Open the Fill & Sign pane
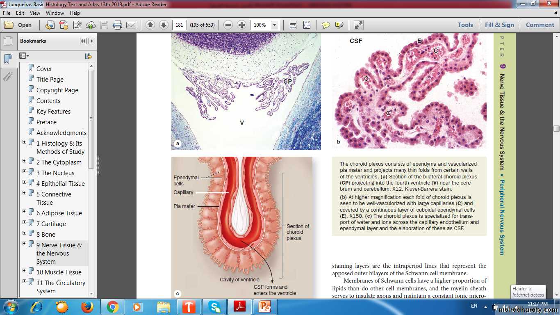Screen dimensions: 560x315 (x=499, y=25)
